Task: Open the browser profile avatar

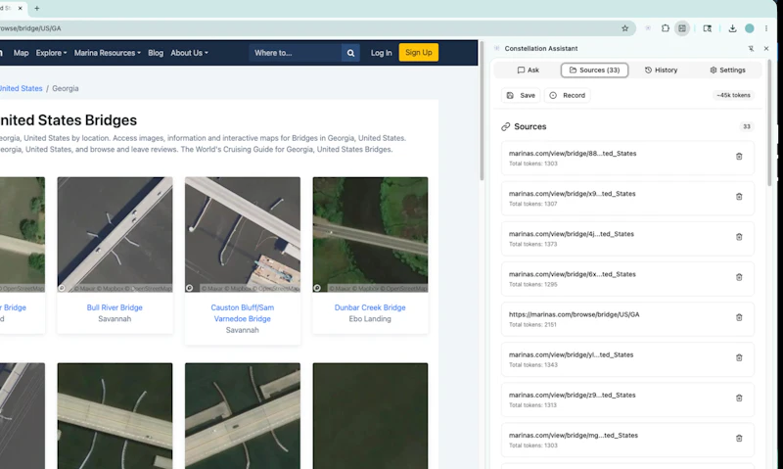Action: [750, 28]
